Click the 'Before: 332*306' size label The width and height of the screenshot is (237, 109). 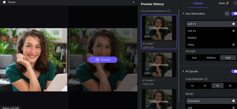tap(11, 108)
